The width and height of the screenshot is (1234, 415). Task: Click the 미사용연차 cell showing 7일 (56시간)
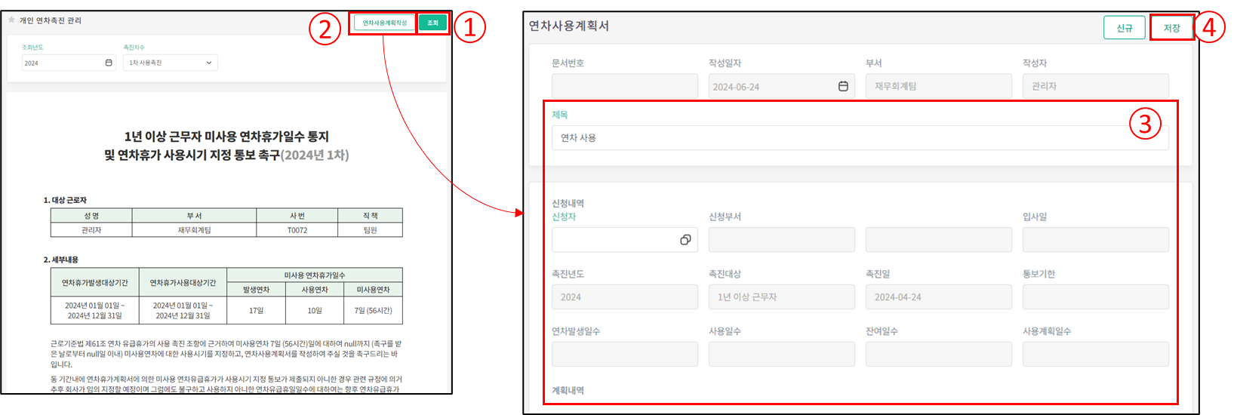(x=373, y=310)
